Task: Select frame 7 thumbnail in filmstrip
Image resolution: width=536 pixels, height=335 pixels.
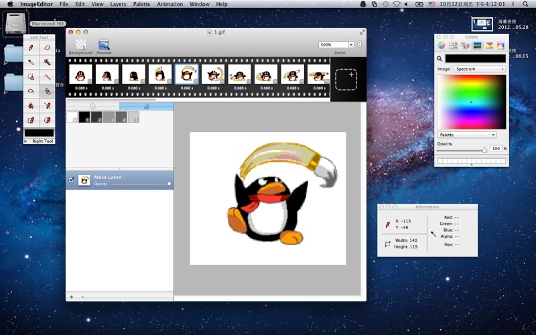Action: pos(240,74)
